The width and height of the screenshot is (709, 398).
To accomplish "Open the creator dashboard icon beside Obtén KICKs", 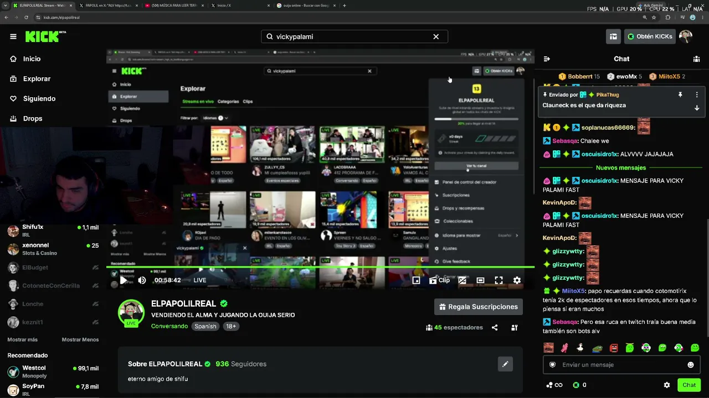I will click(x=613, y=36).
